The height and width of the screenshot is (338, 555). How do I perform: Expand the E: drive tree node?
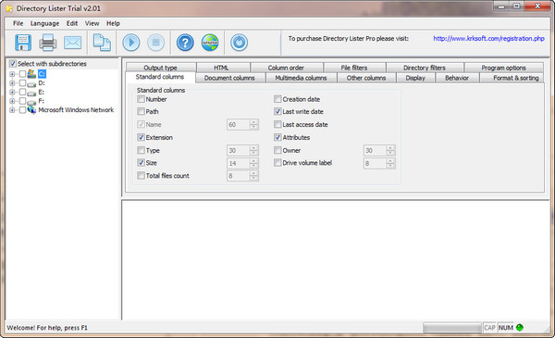point(12,92)
